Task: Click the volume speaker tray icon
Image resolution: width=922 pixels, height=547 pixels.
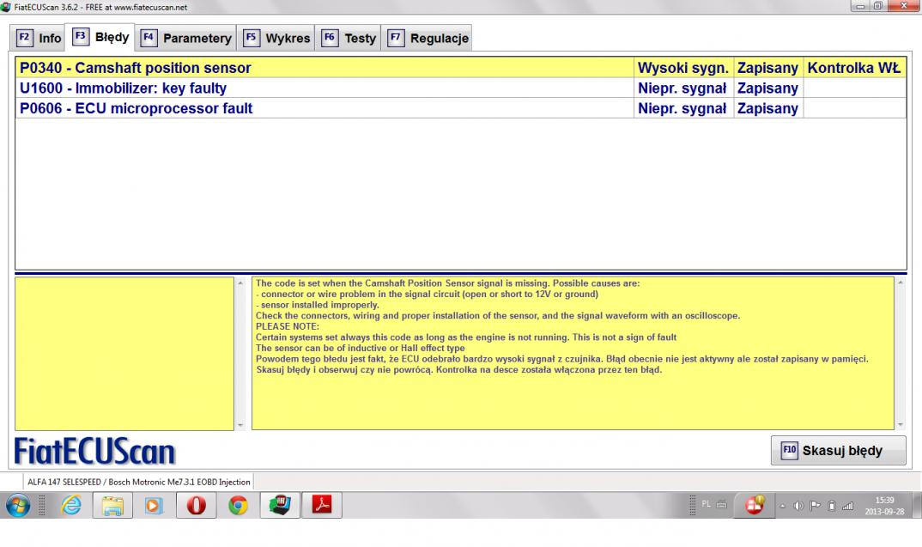Action: click(x=798, y=506)
